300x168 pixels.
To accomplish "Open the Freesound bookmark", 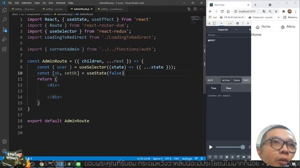I will pyautogui.click(x=261, y=17).
